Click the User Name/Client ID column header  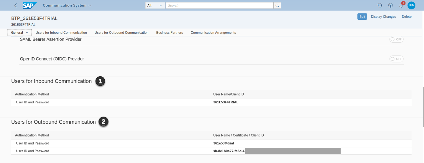(x=229, y=94)
